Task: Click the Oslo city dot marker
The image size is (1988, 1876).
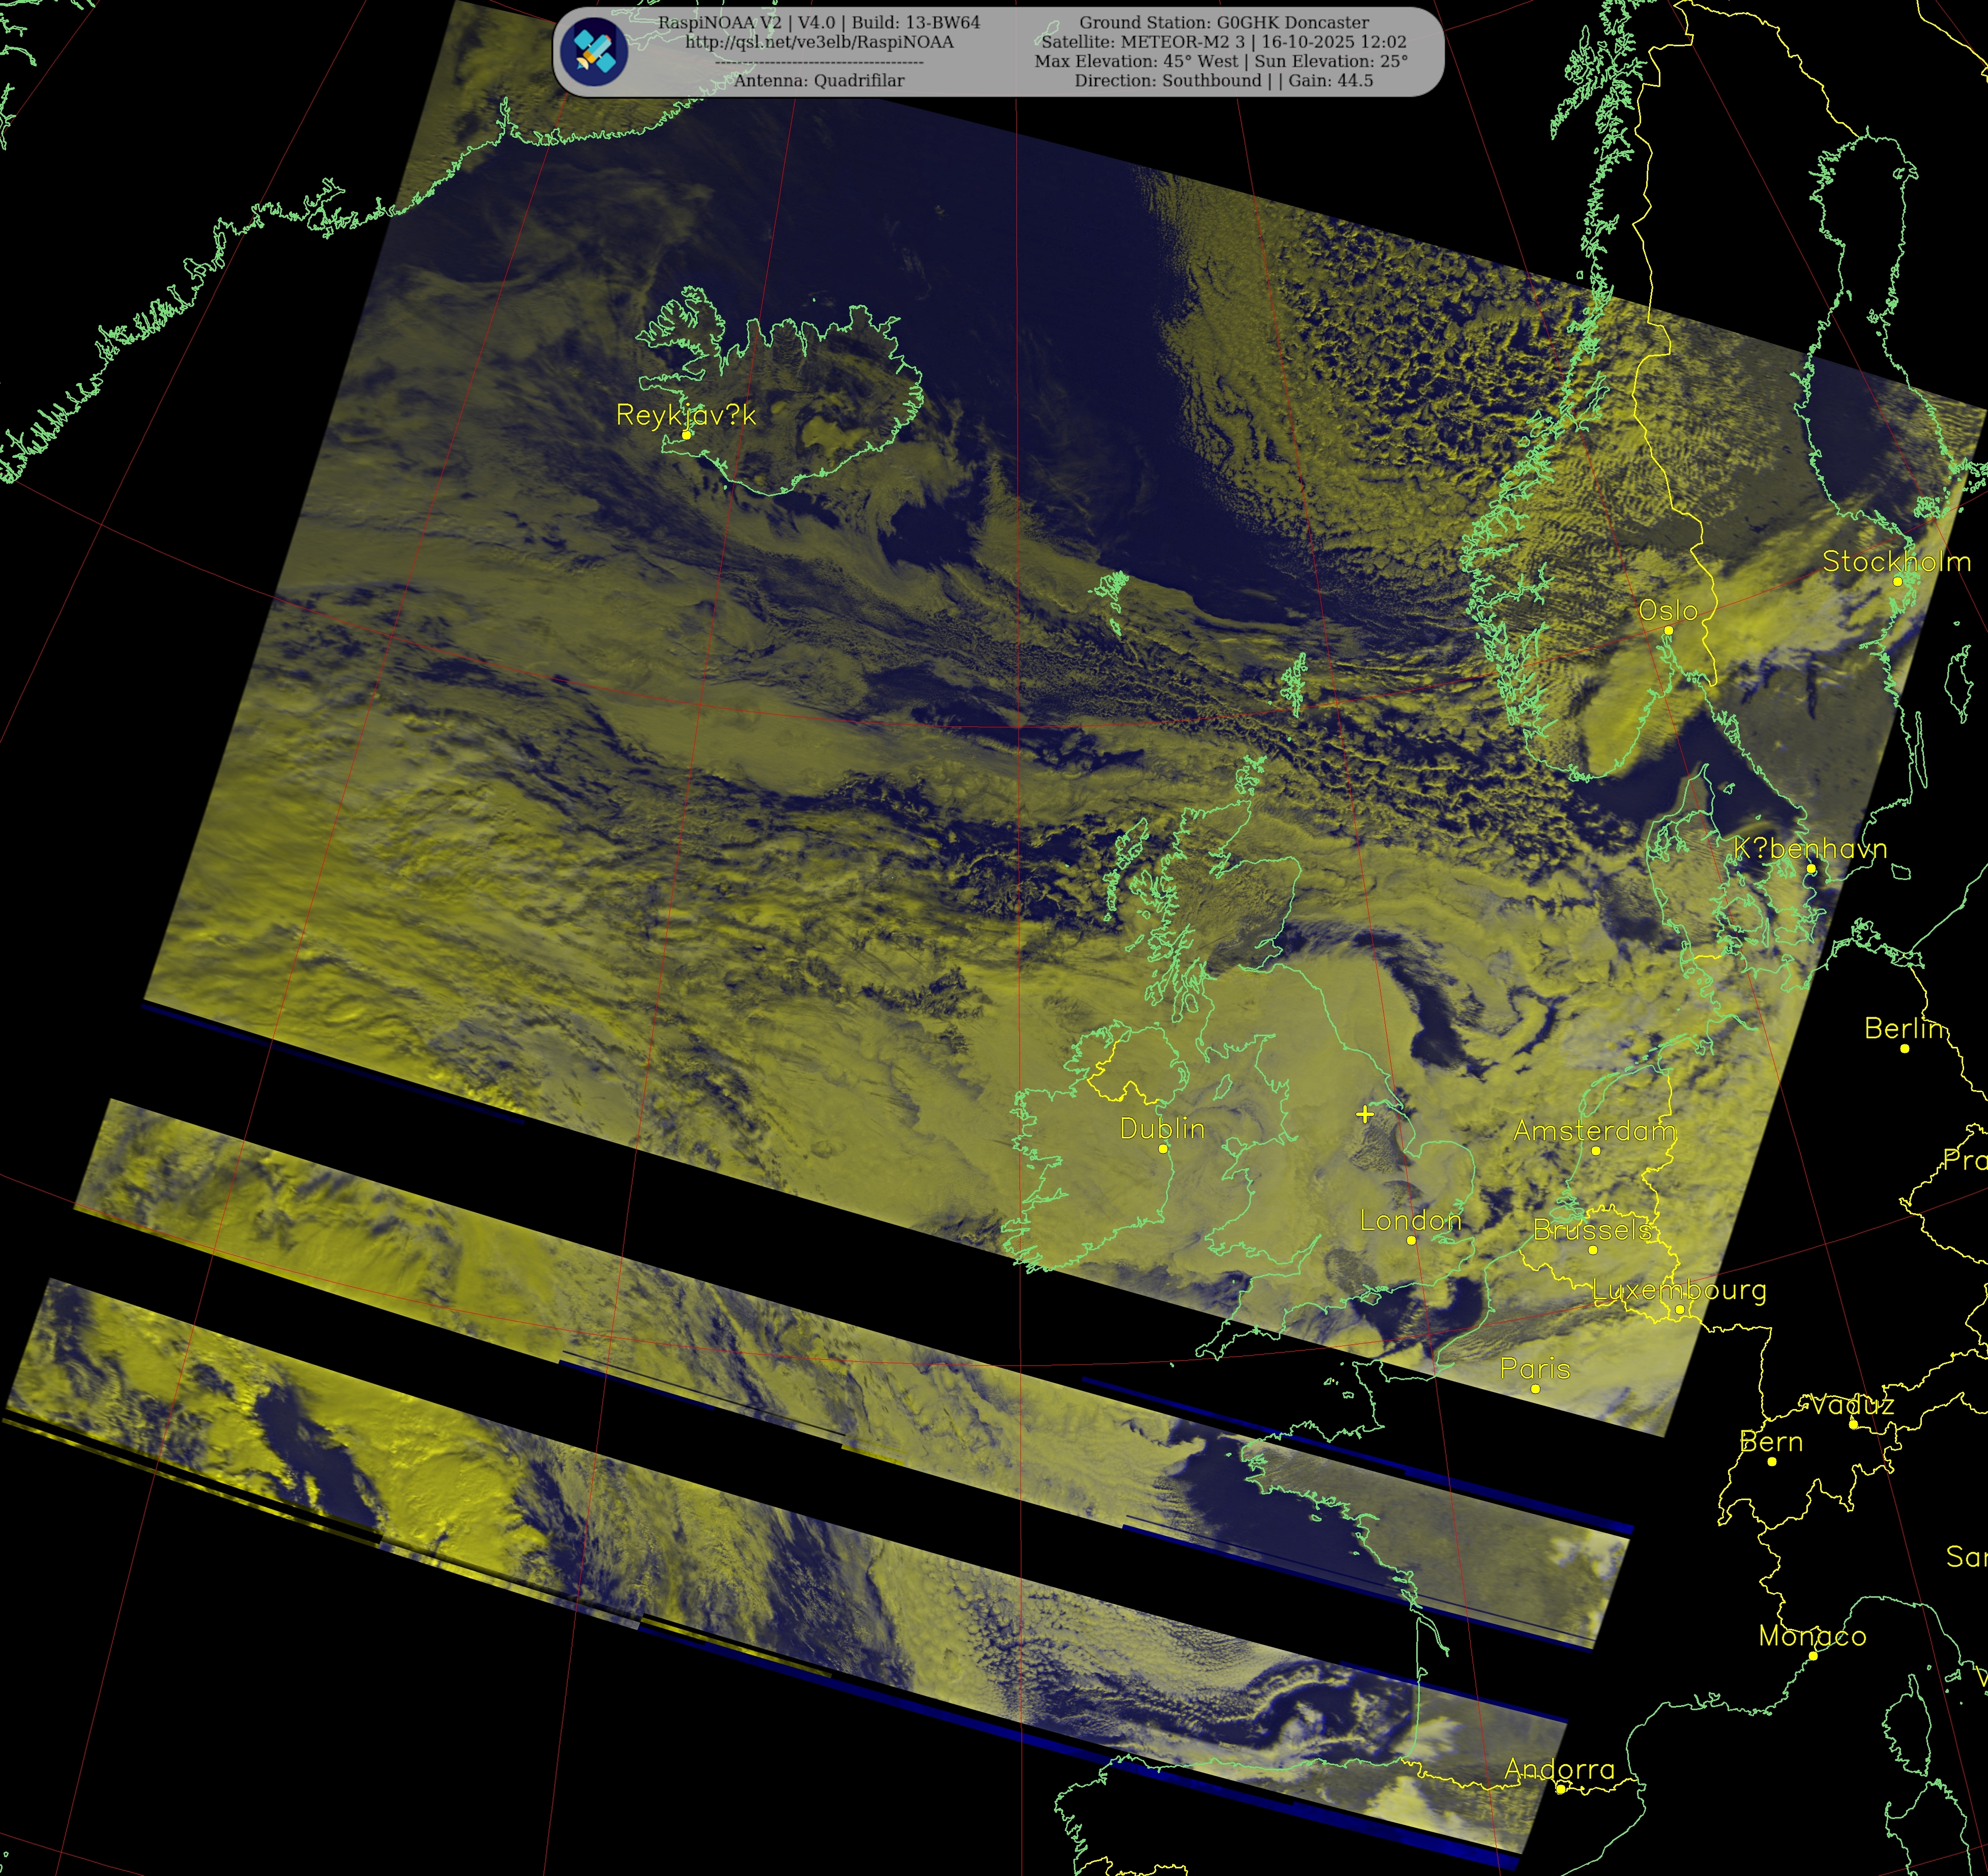Action: click(1668, 630)
